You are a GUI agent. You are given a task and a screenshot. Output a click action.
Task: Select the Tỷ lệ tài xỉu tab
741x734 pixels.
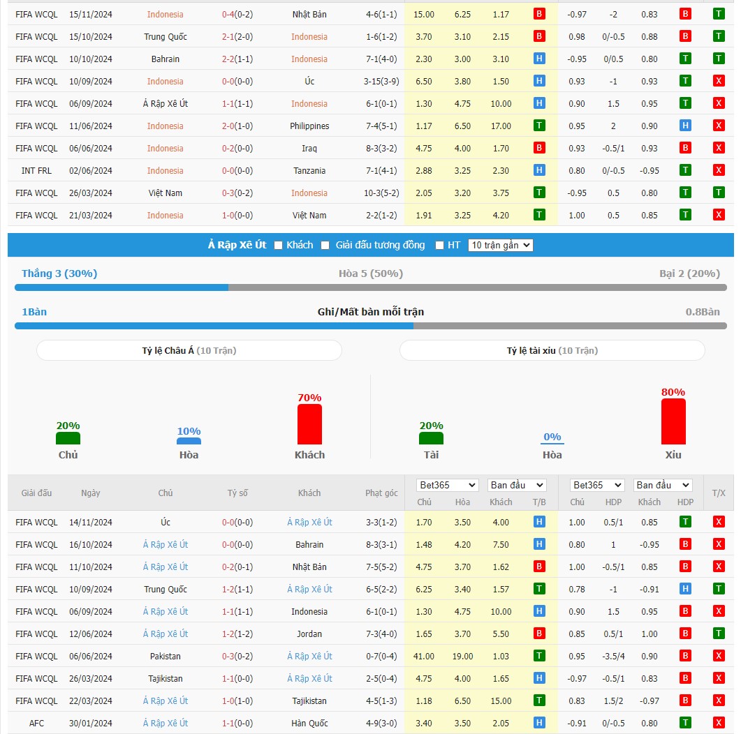click(x=552, y=351)
